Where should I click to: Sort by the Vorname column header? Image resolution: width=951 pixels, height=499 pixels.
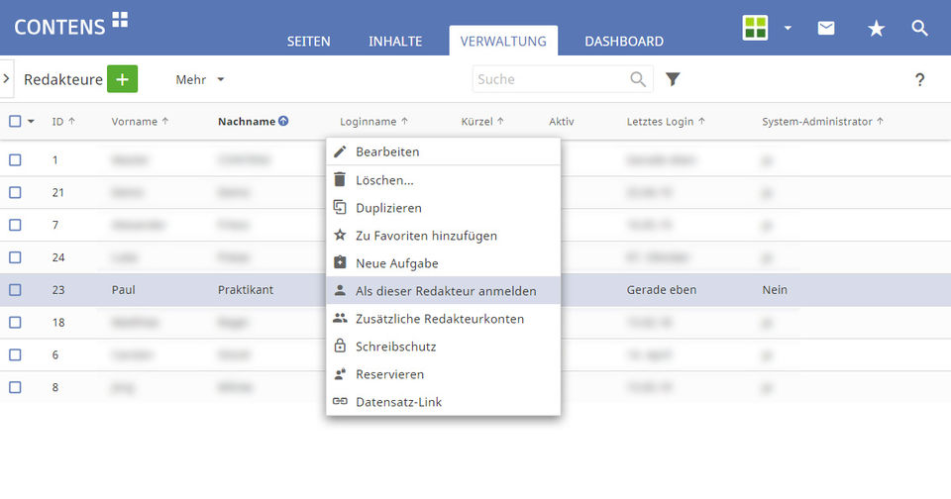(140, 121)
